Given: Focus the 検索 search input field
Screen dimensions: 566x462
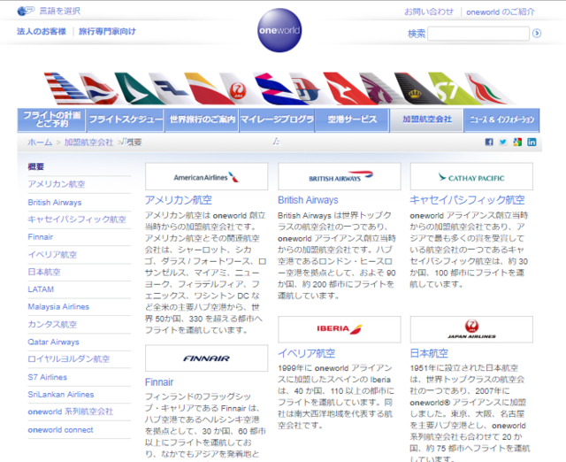Looking at the screenshot, I should pos(478,34).
